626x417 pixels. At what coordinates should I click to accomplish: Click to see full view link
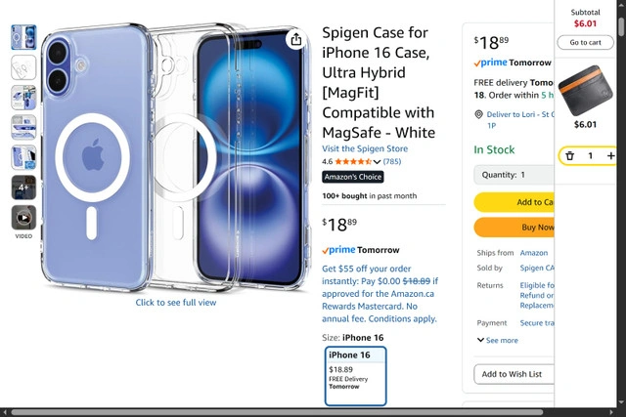pos(176,303)
